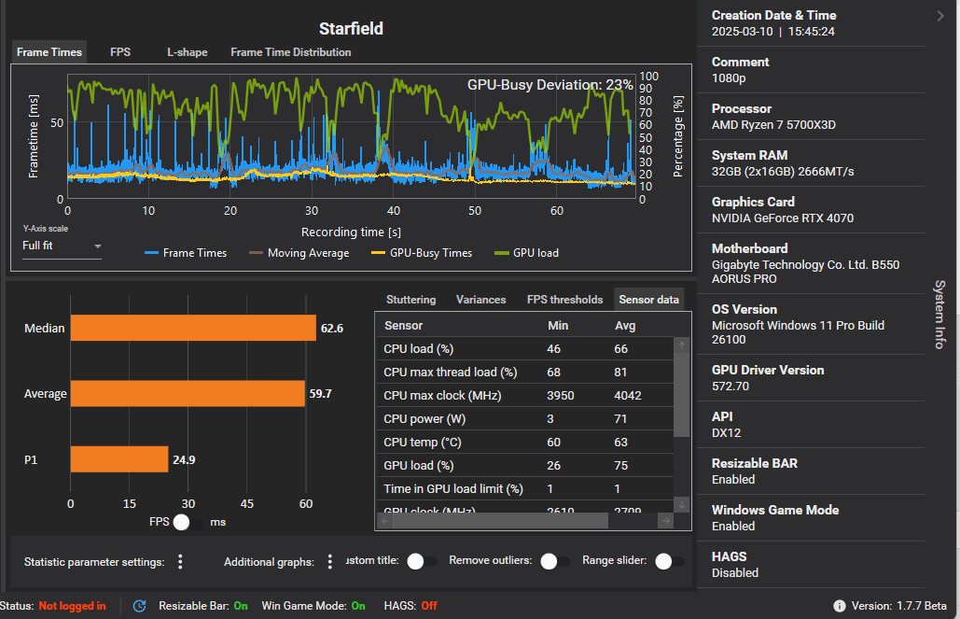
Task: Click Graphics Card value RTX 4070
Action: [783, 218]
